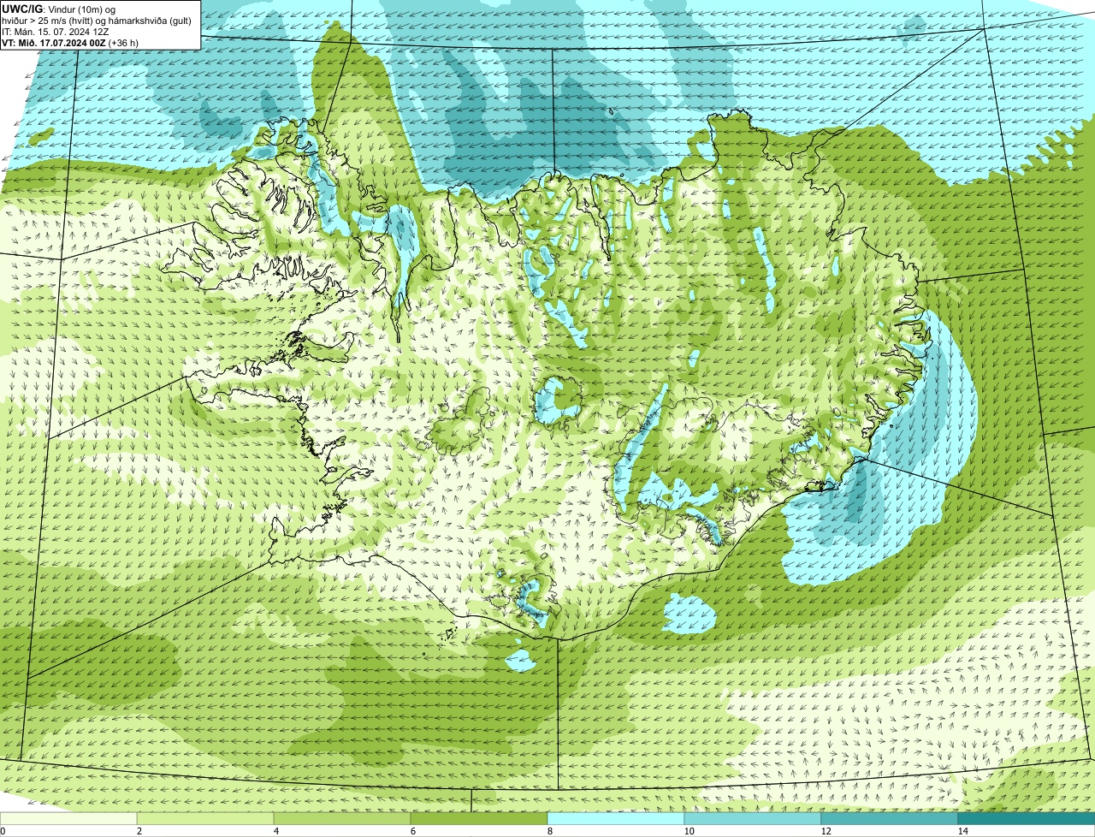Click the legend value '10'

point(690,831)
